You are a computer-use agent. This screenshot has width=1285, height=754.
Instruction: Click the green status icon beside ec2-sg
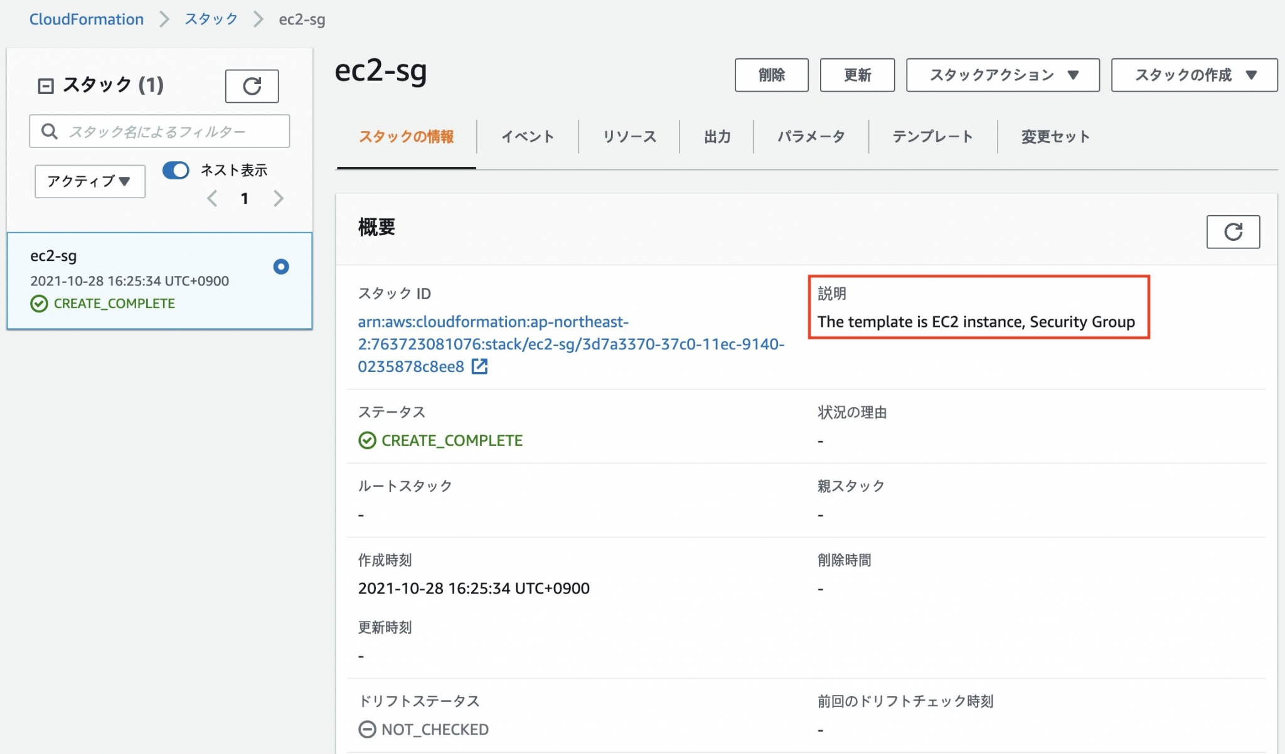click(x=39, y=304)
